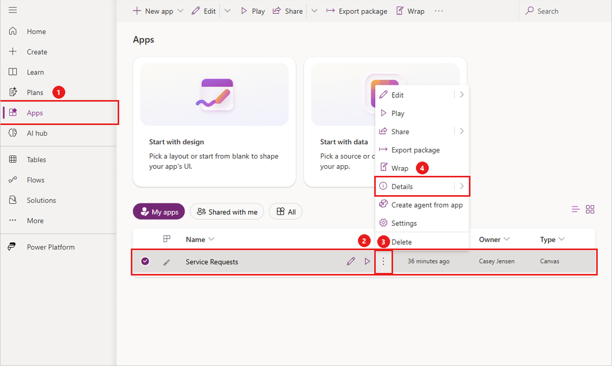
Task: Open the toolbar overflow ellipsis menu
Action: tap(439, 10)
